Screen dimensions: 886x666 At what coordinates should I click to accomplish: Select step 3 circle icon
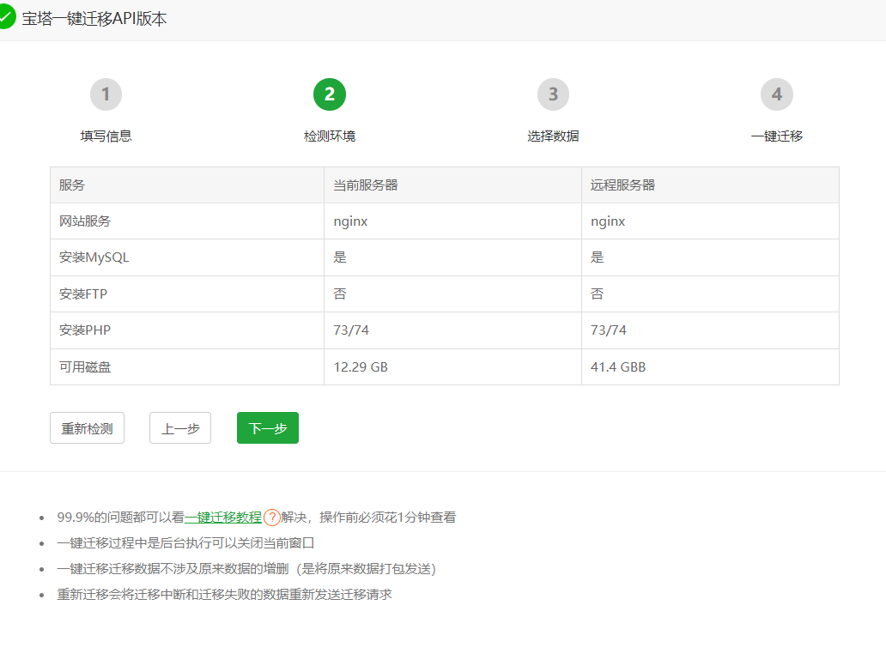click(553, 94)
